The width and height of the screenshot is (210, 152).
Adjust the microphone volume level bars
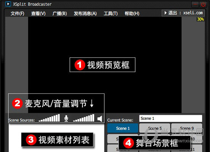(x=49, y=118)
